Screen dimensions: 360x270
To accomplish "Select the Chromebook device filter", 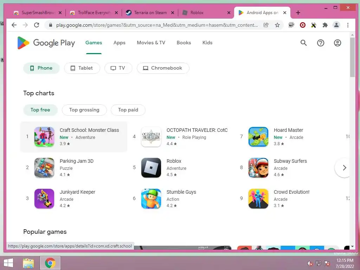I will pos(163,68).
